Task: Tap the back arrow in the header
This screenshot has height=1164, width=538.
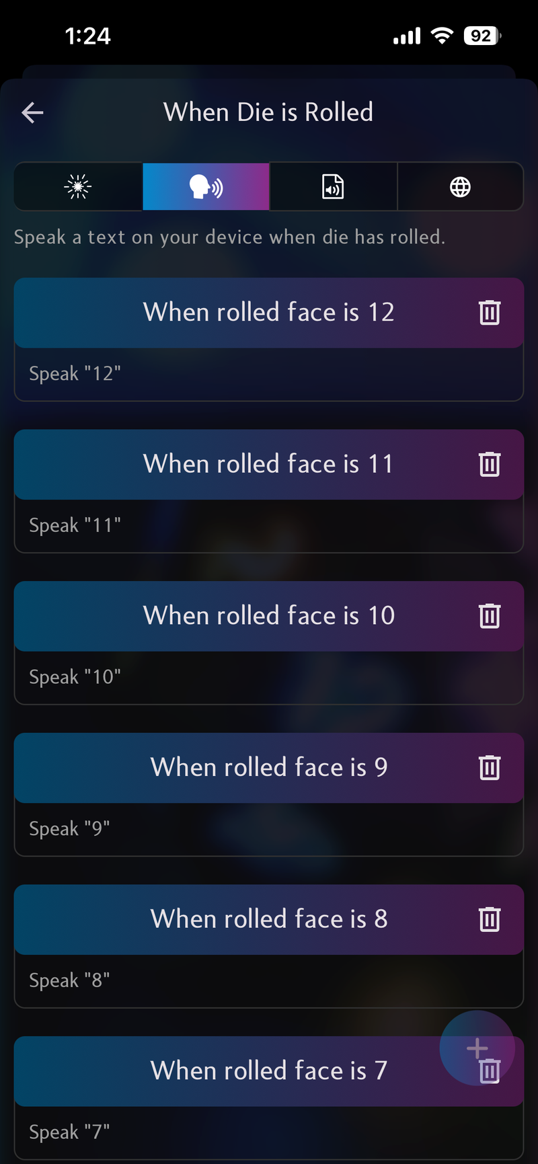Action: tap(32, 112)
